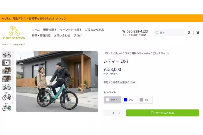Increase quantity with the plus button
The height and width of the screenshot is (135, 203).
pos(120,113)
